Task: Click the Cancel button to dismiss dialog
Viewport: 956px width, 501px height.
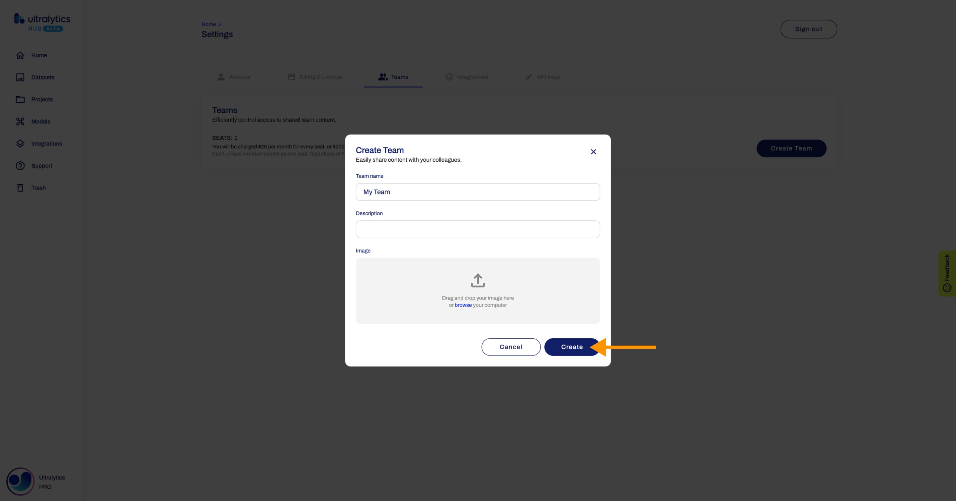Action: click(x=511, y=347)
